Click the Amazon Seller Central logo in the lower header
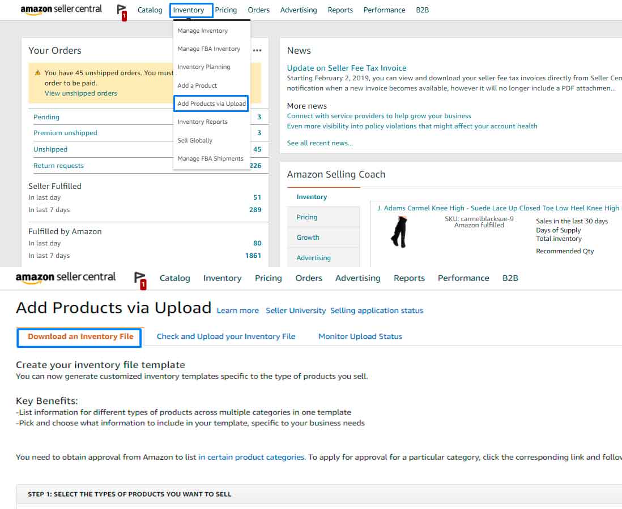Image resolution: width=622 pixels, height=509 pixels. [66, 277]
